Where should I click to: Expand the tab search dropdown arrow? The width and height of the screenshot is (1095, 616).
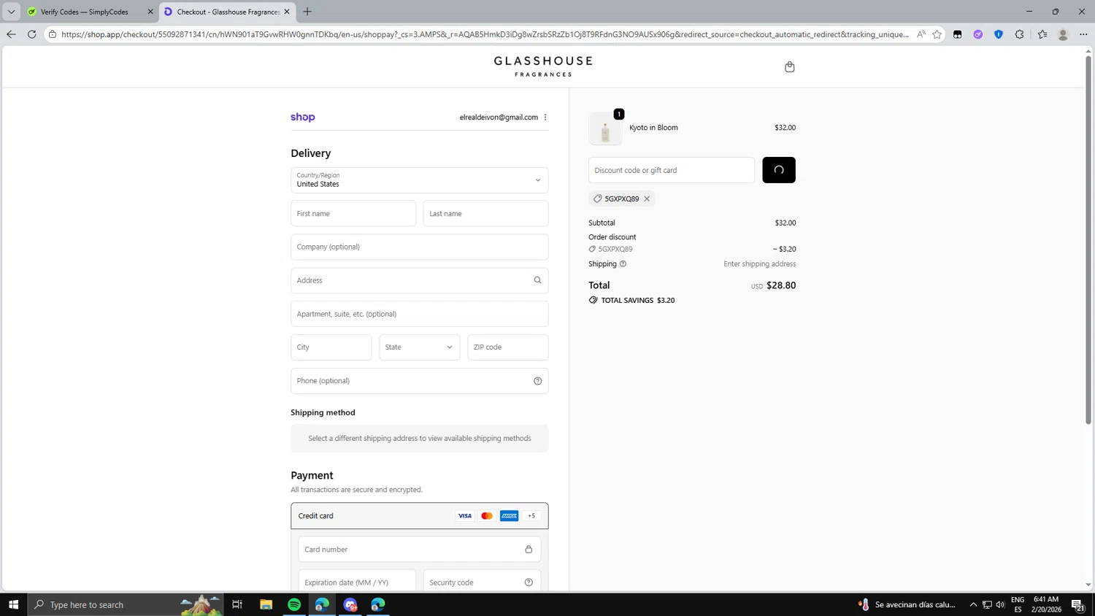click(x=11, y=12)
